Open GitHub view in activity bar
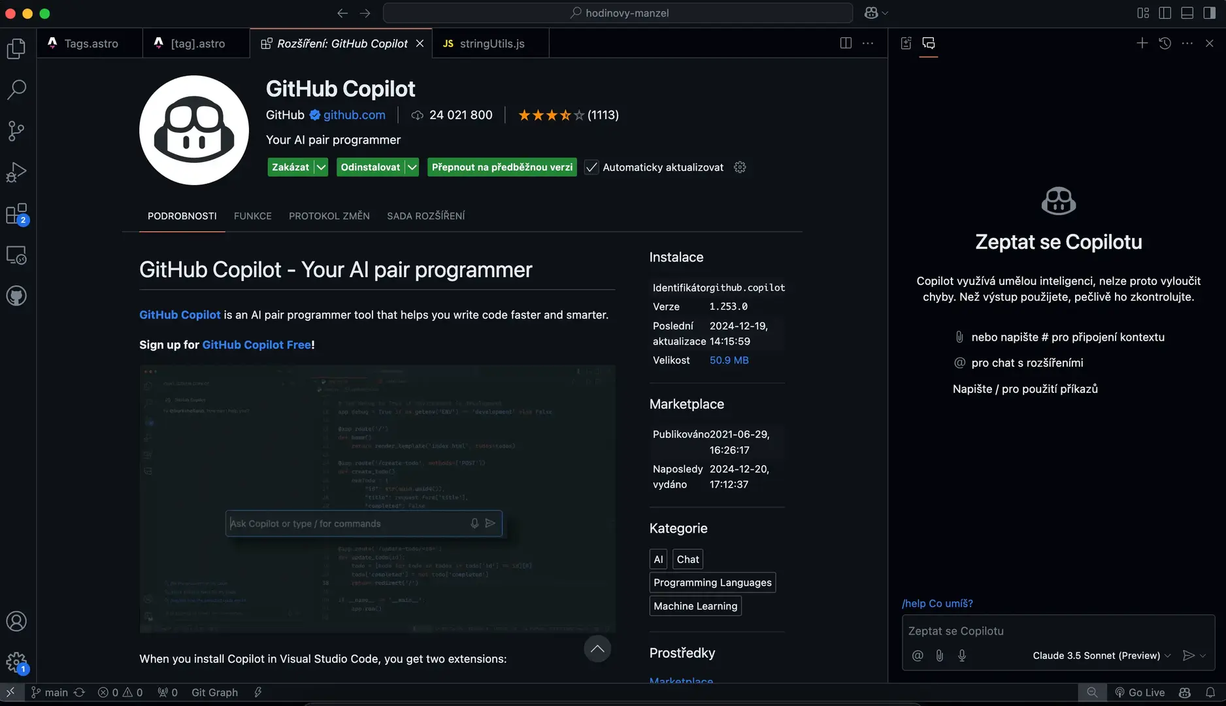 pos(16,296)
